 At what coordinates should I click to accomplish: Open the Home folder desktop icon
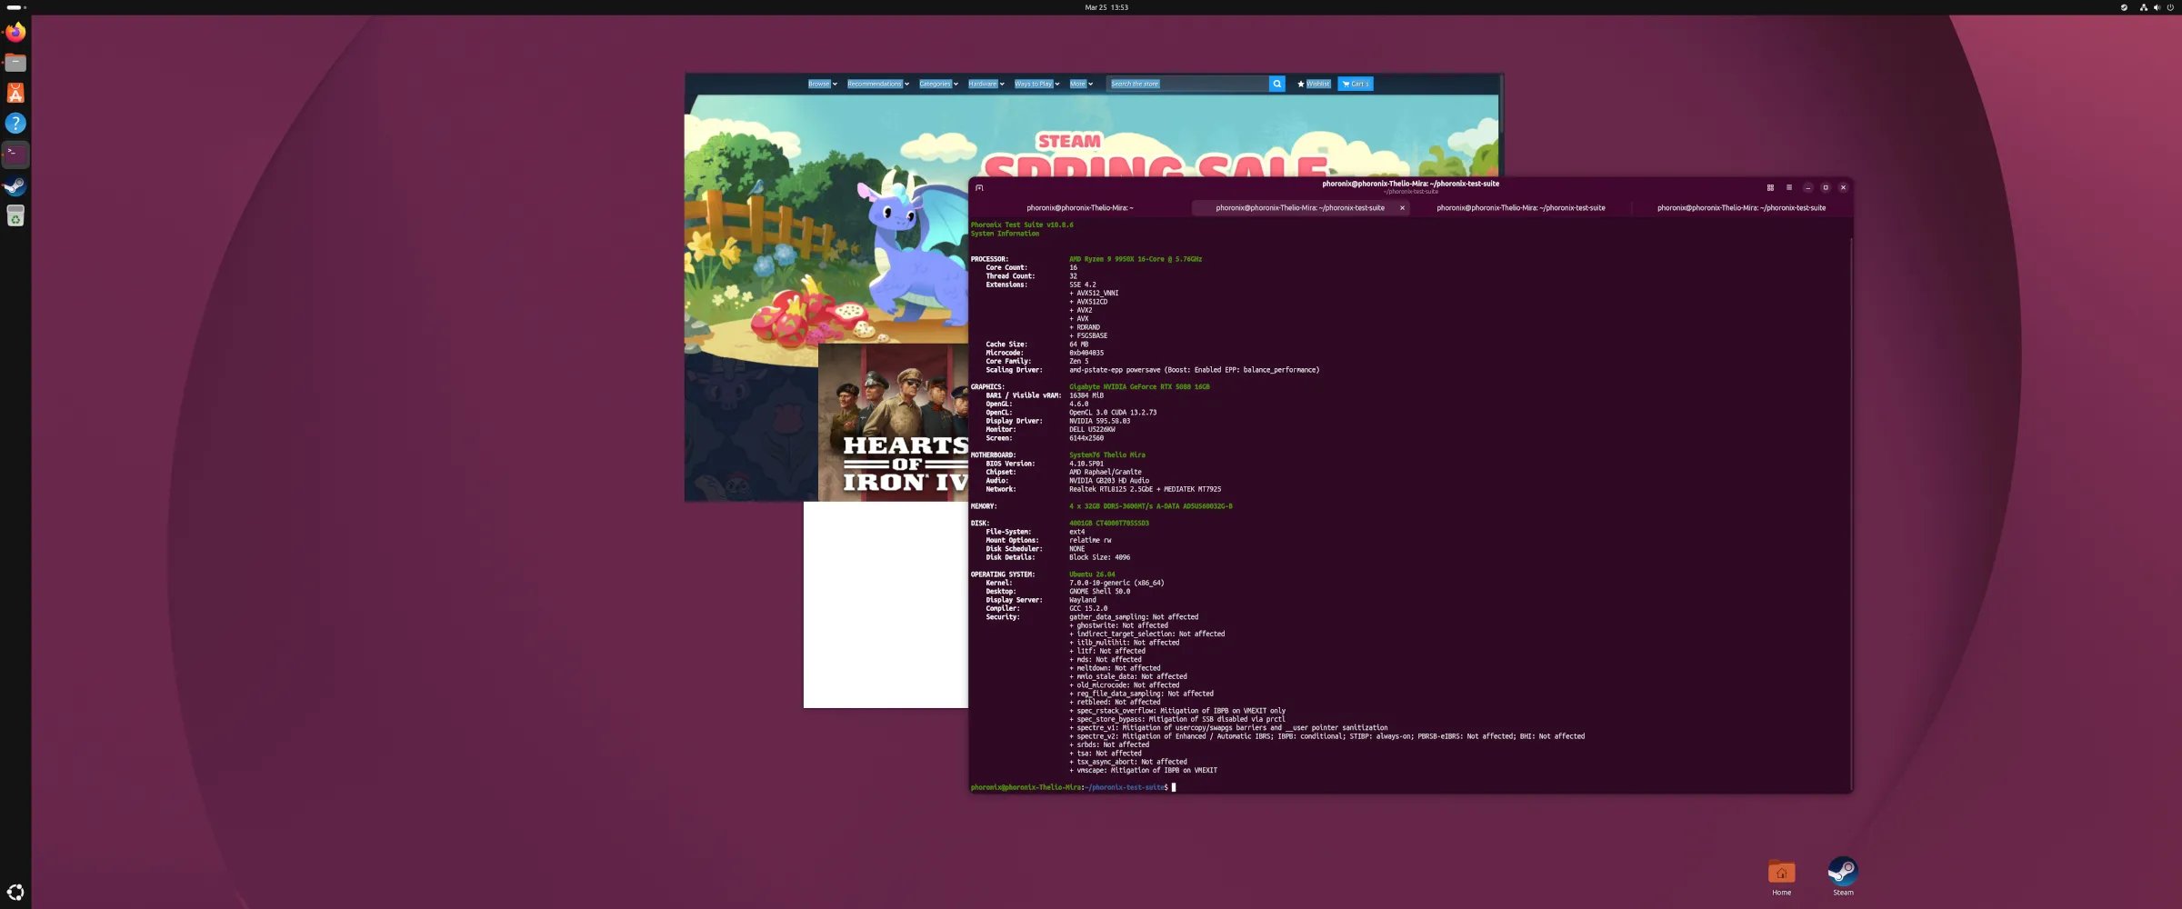[1781, 874]
